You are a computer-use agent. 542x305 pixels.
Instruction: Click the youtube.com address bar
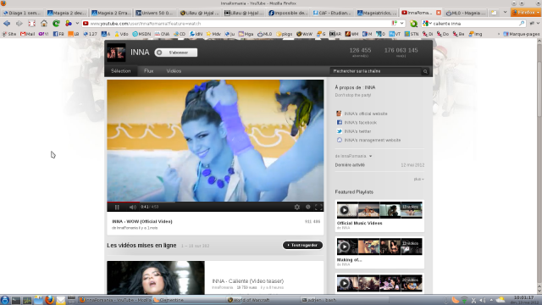pyautogui.click(x=240, y=24)
